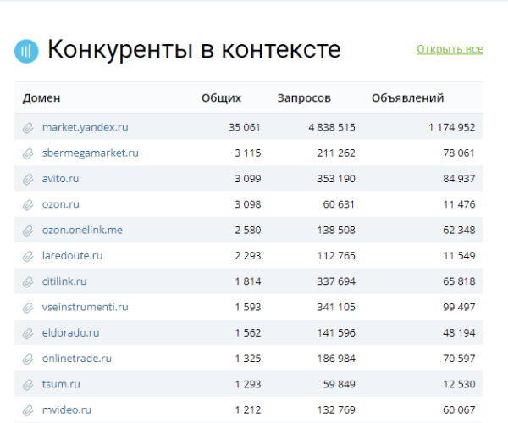Select the value 138 508
This screenshot has height=423, width=508.
336,230
